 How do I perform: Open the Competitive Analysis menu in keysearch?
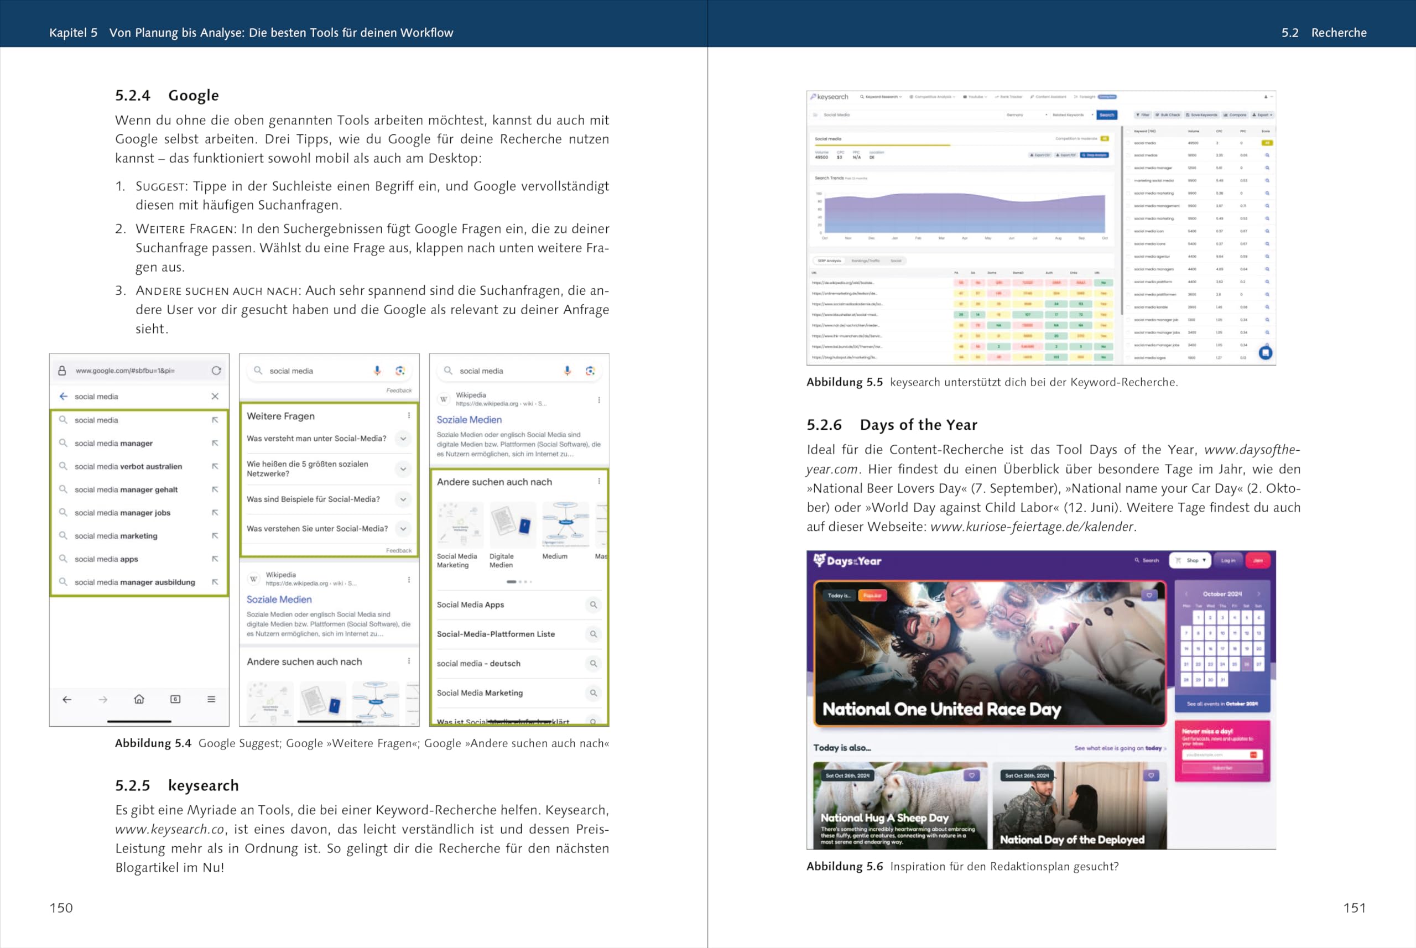click(933, 97)
